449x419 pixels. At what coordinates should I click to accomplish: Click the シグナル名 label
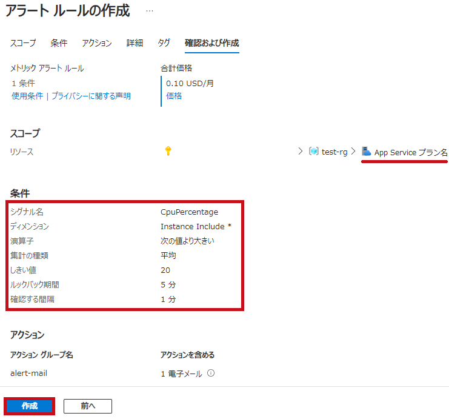point(27,212)
